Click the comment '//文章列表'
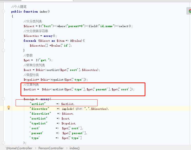The height and width of the screenshot is (150, 191). (31, 84)
